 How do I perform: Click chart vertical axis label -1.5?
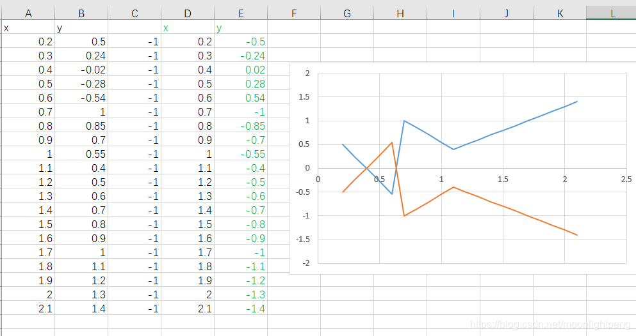click(x=302, y=240)
